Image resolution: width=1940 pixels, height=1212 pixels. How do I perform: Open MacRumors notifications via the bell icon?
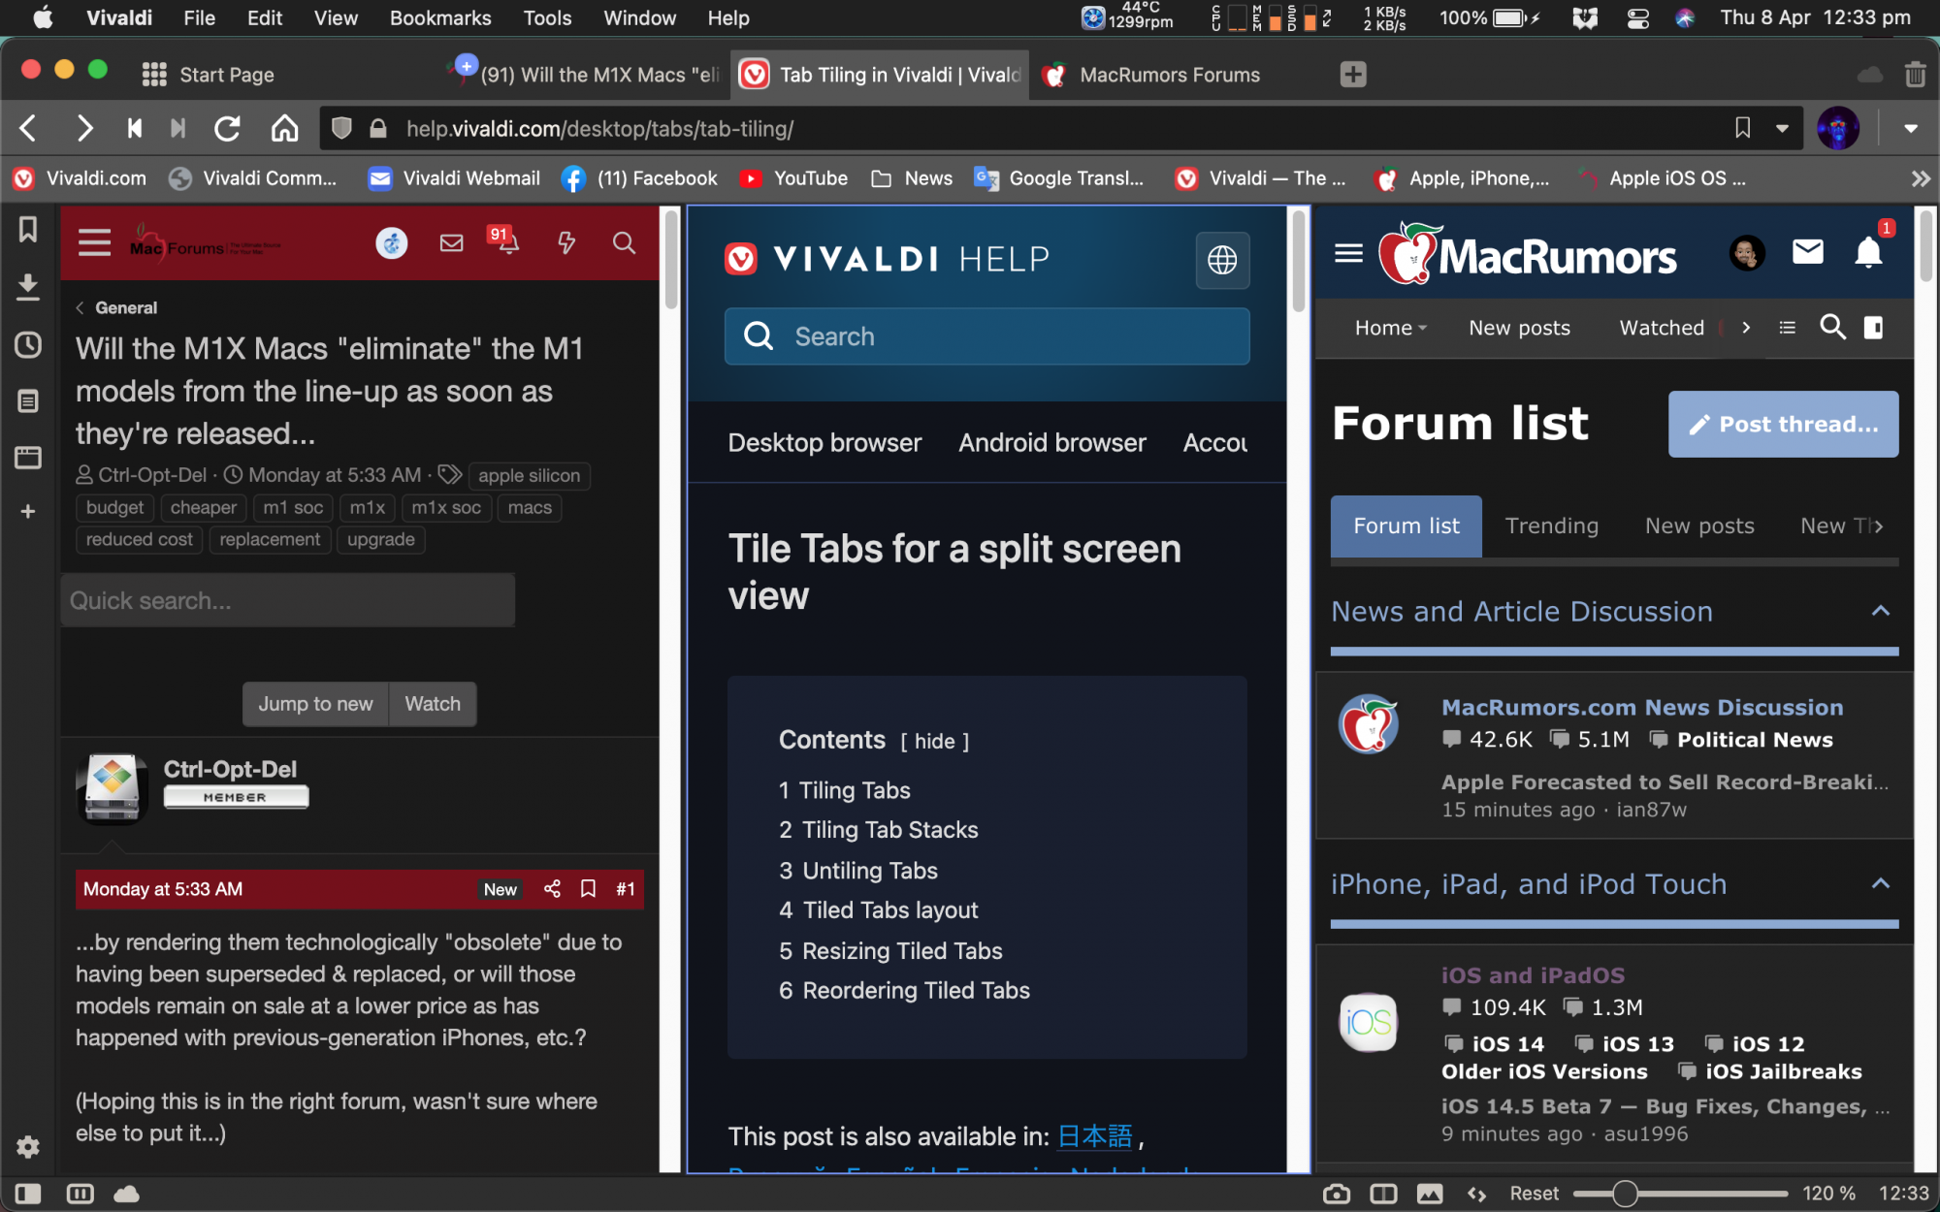(1867, 252)
